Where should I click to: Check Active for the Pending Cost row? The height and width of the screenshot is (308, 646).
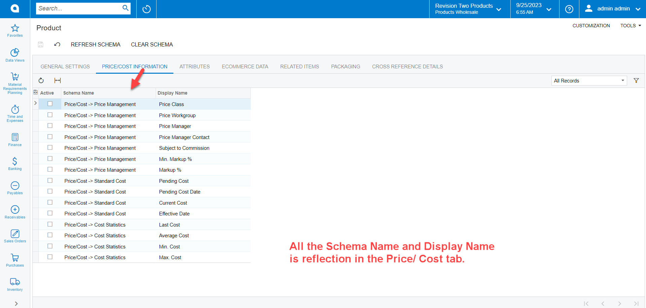coord(50,180)
